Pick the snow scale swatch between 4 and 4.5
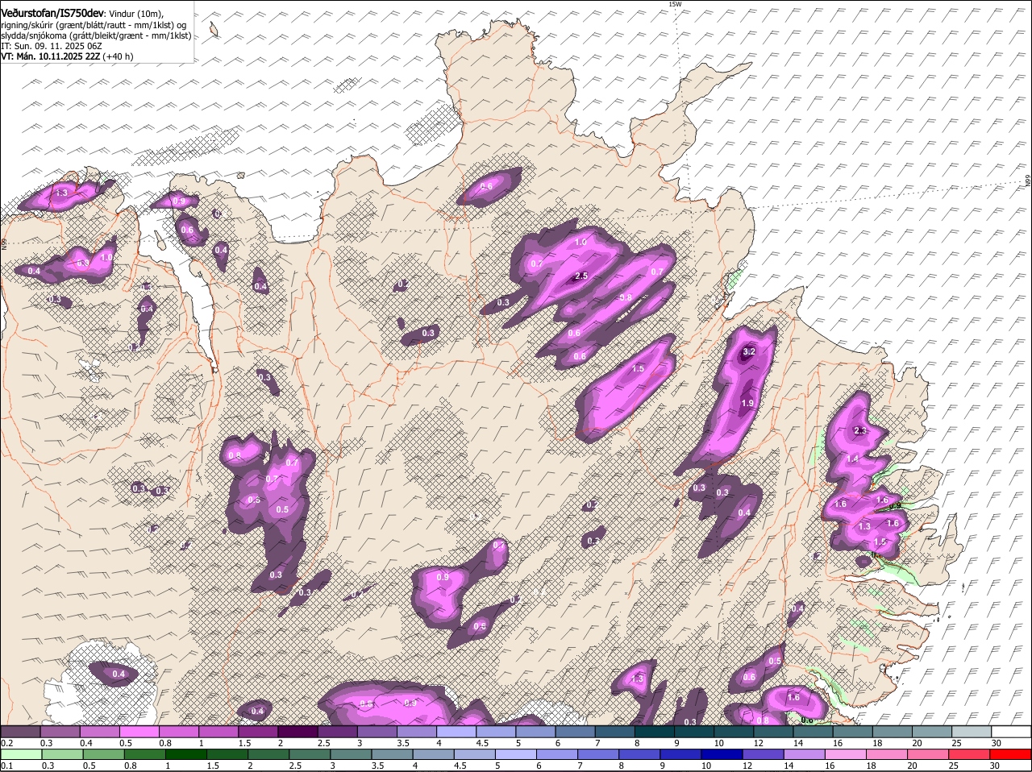Viewport: 1032px width, 772px height. 456,732
